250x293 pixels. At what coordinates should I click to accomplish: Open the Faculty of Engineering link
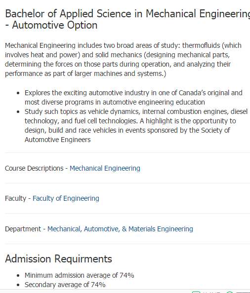(66, 198)
